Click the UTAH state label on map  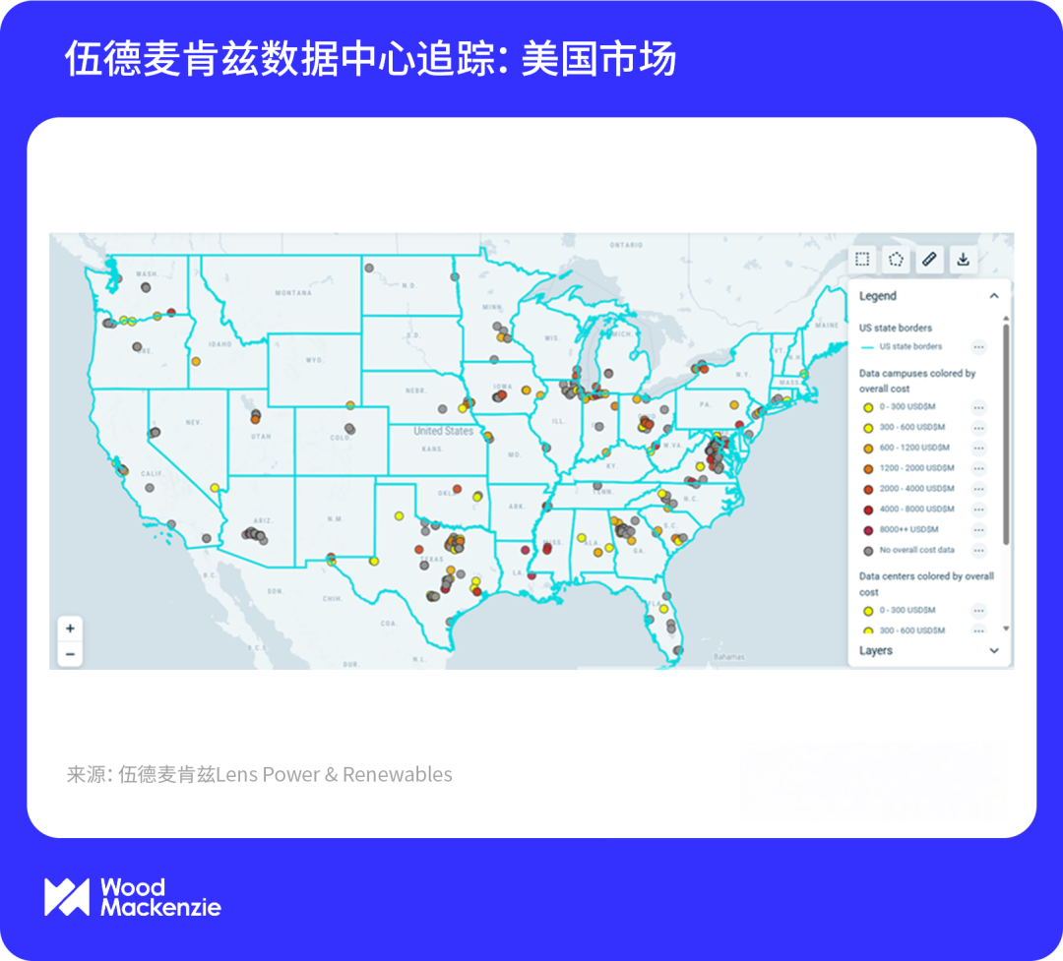(x=261, y=437)
